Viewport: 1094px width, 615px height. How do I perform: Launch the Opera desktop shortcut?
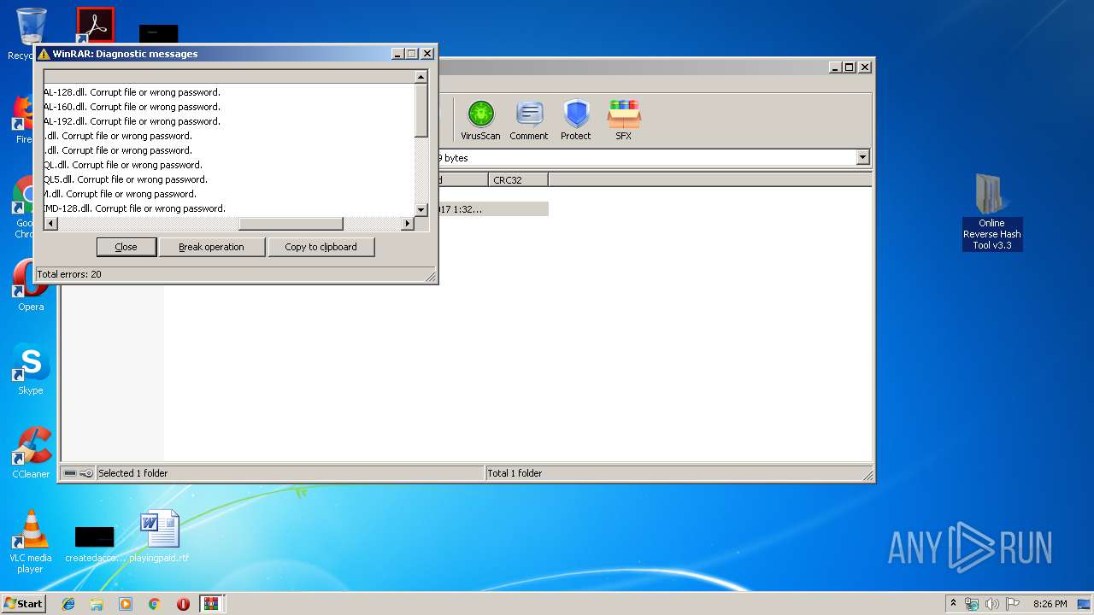[29, 286]
